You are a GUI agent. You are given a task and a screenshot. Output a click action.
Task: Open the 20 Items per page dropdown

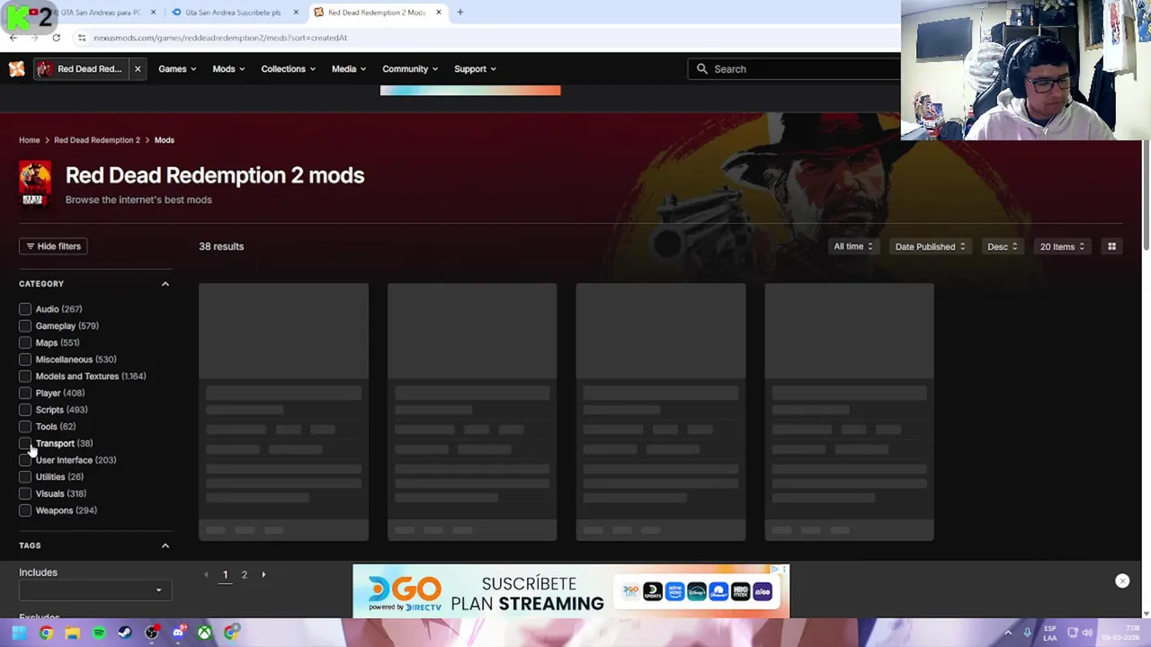tap(1062, 246)
